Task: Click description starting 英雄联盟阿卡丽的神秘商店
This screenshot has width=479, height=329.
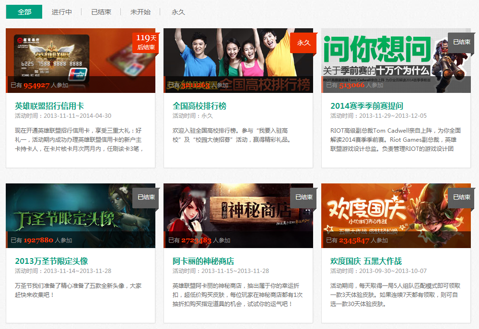Action: (x=238, y=295)
